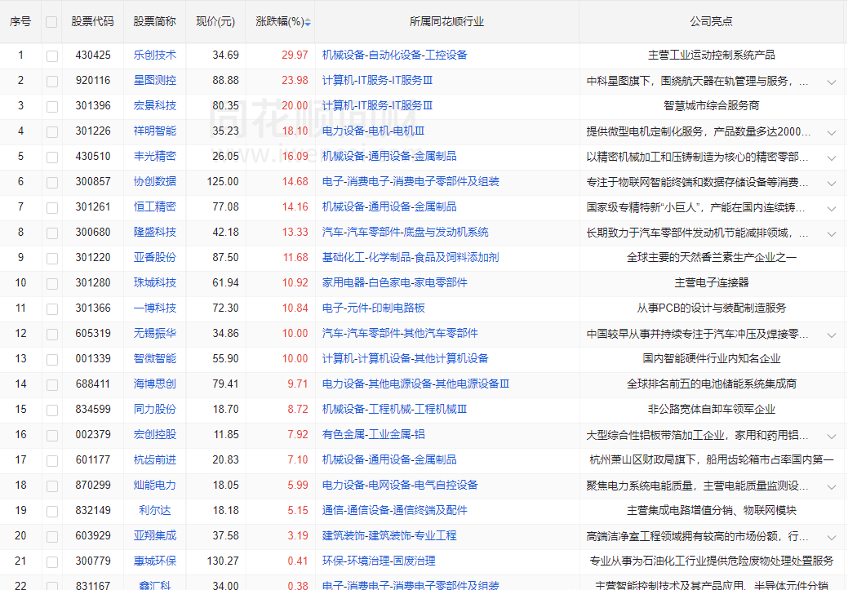Check the box for stock 605319
The height and width of the screenshot is (590, 857).
pos(52,335)
